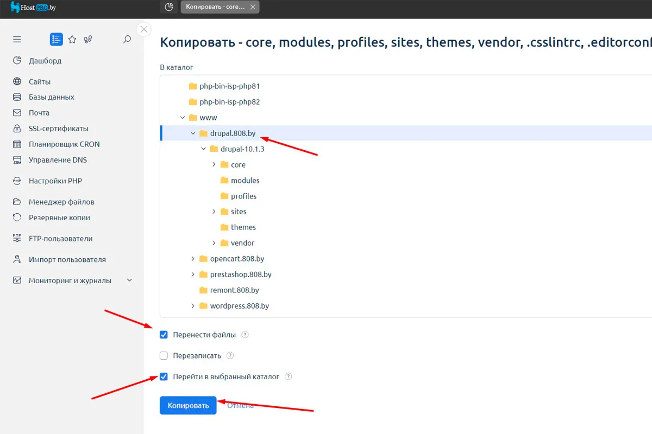Screen dimensions: 652x434
Task: Click the icon next to the star
Action: [x=87, y=39]
